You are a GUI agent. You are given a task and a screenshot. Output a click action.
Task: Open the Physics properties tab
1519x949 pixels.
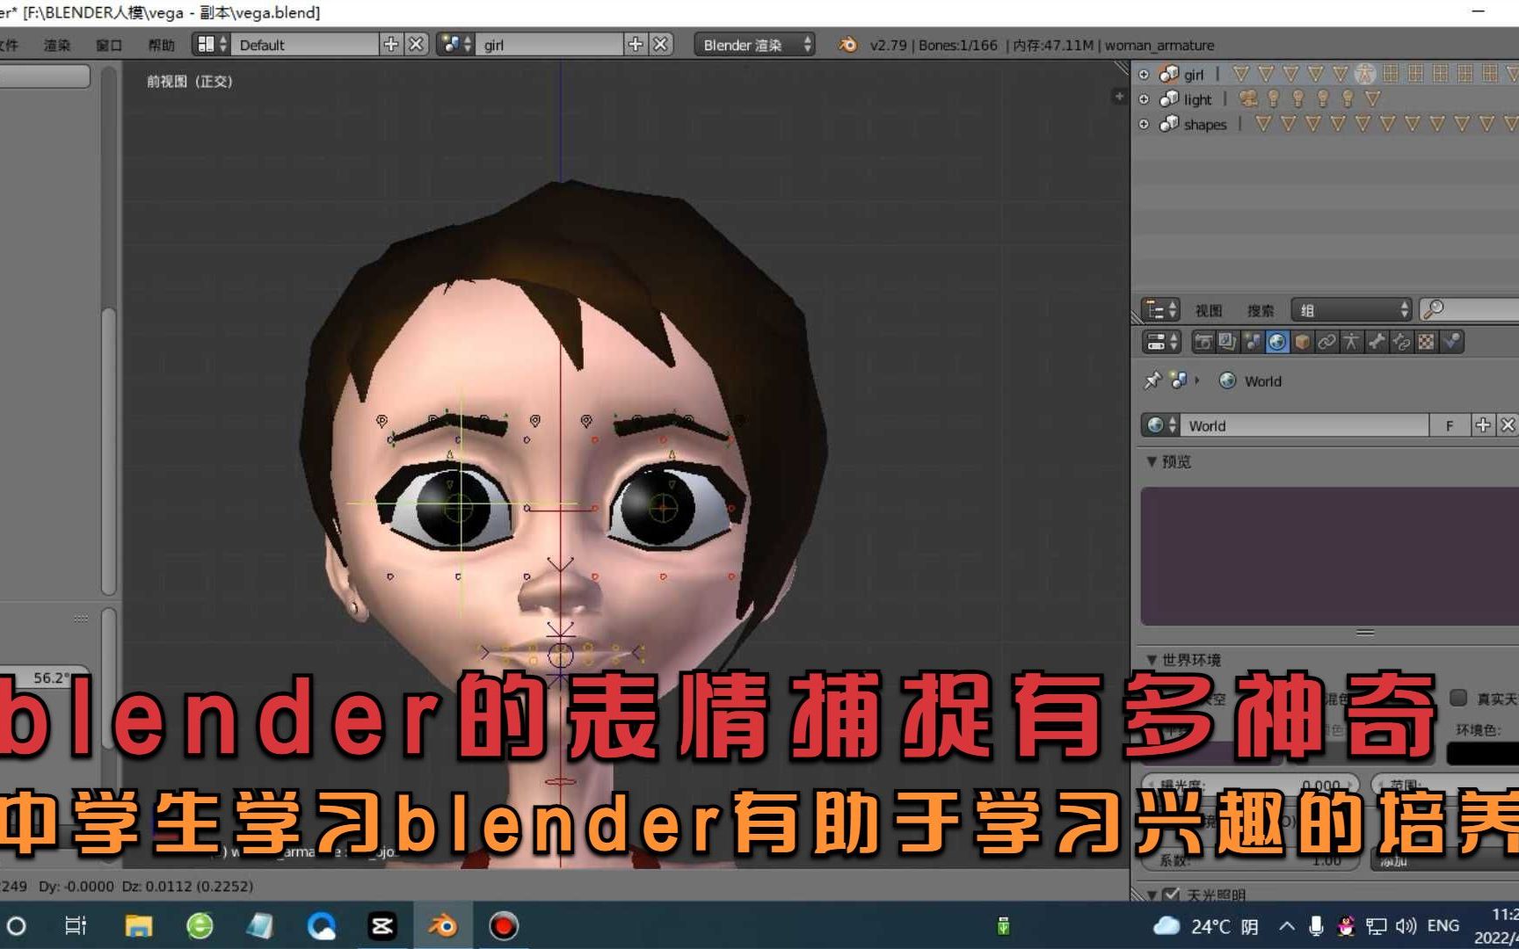pyautogui.click(x=1453, y=343)
